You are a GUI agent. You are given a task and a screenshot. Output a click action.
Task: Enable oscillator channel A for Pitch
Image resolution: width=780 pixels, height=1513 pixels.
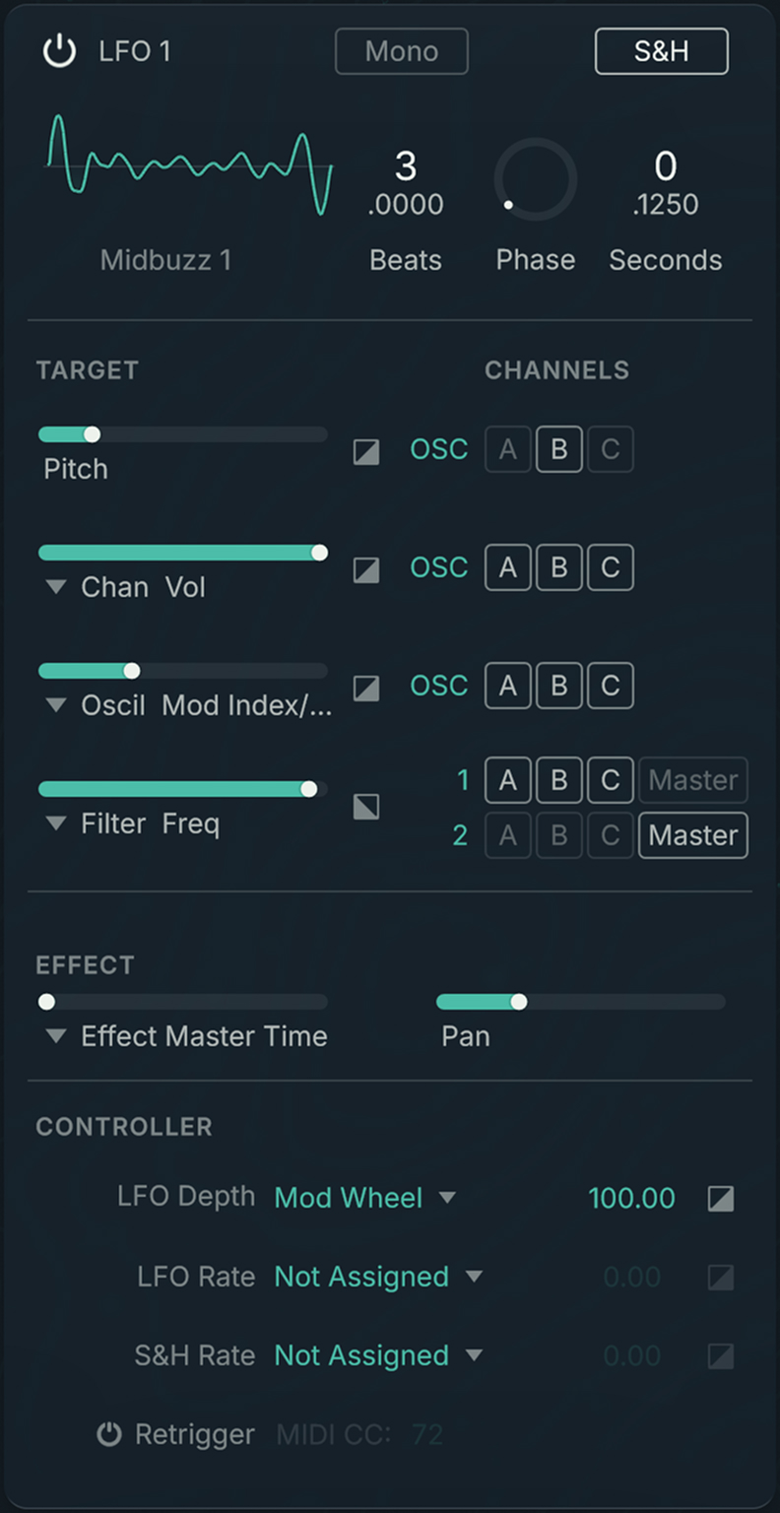click(x=508, y=449)
